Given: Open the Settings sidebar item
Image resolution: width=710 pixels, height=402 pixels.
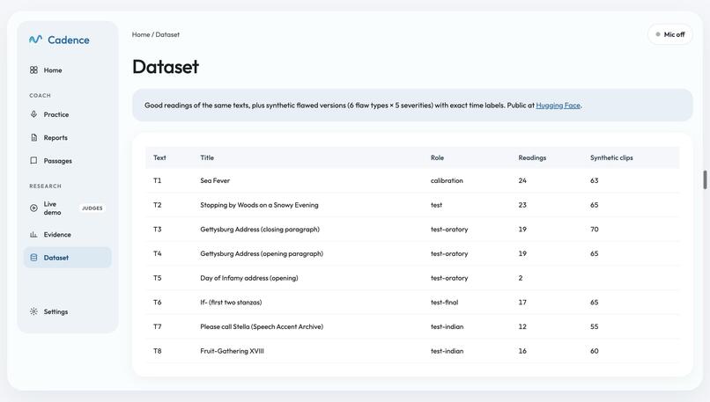Looking at the screenshot, I should click(x=68, y=311).
